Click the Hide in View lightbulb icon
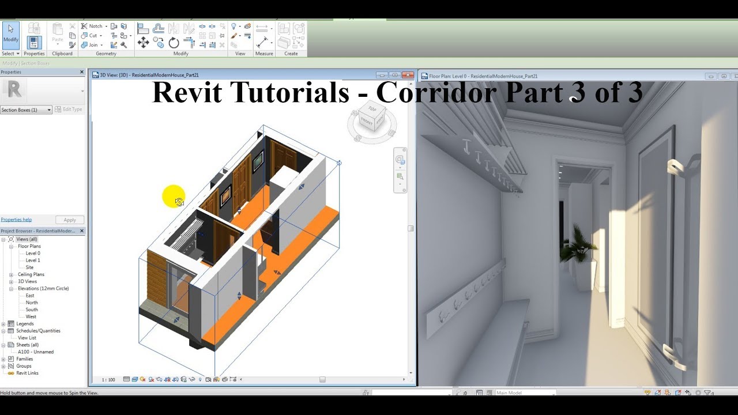Viewport: 738px width, 415px height. [234, 26]
